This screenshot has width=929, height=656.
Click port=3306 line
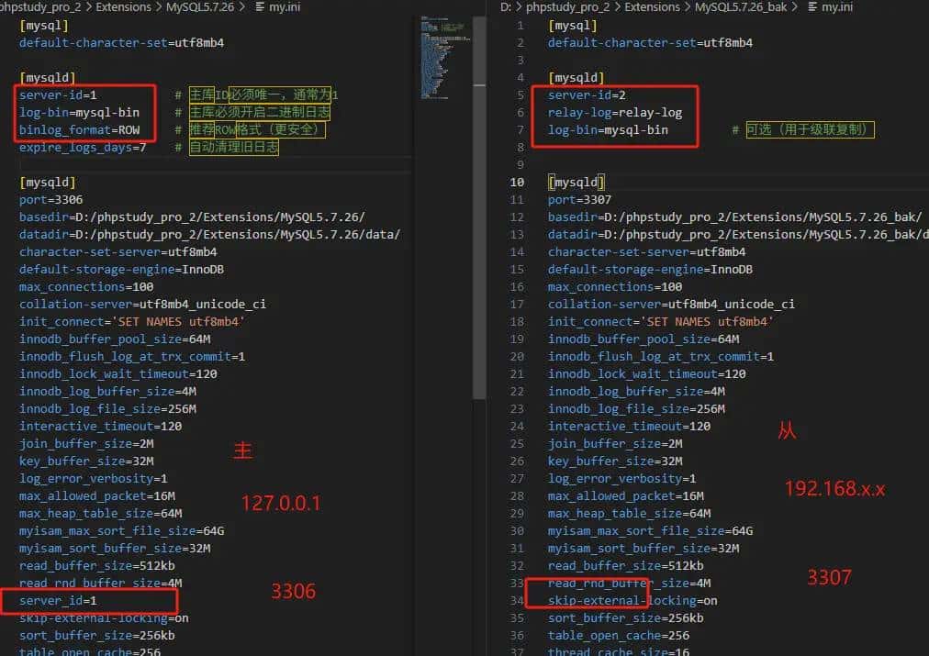point(51,199)
